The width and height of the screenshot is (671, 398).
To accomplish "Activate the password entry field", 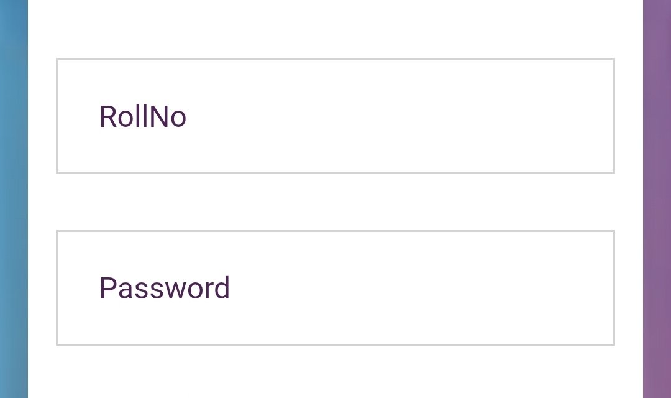I will point(335,288).
